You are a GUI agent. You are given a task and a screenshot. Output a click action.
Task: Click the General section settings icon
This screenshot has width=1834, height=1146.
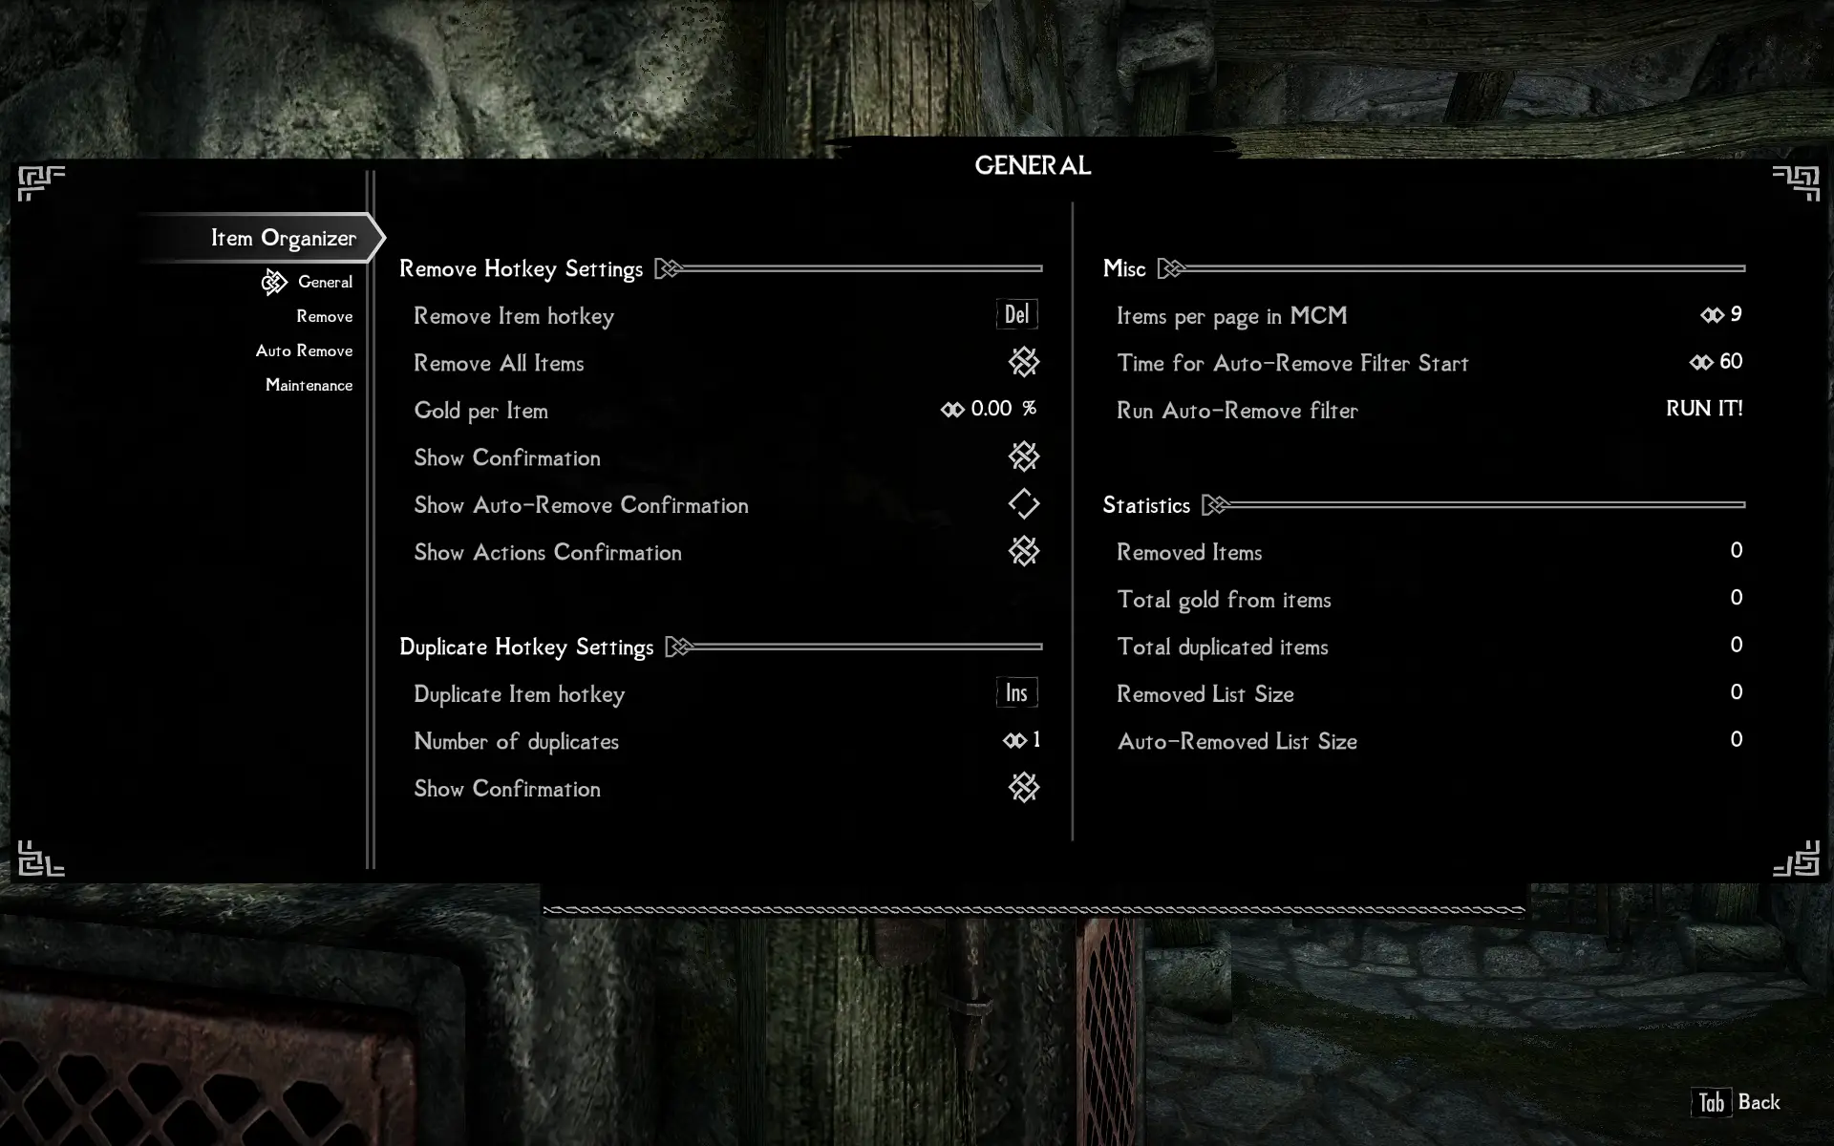(273, 283)
